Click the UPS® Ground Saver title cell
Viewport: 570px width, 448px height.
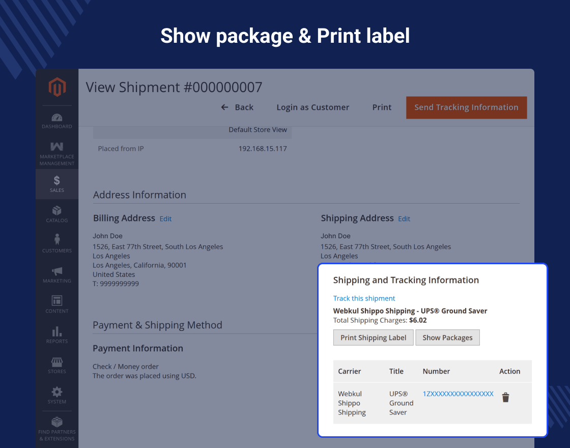[x=402, y=403]
